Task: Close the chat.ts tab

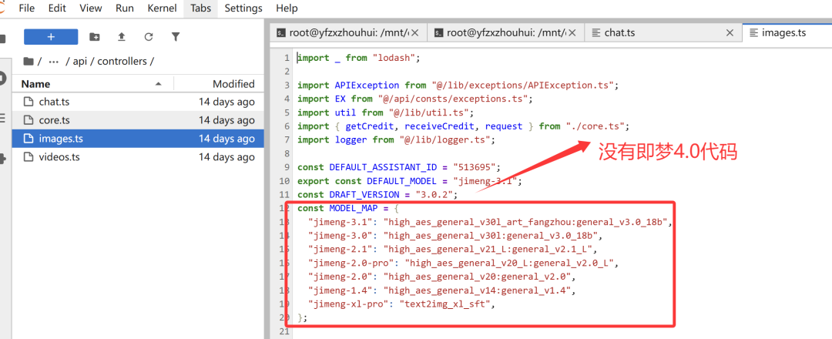Action: [730, 33]
